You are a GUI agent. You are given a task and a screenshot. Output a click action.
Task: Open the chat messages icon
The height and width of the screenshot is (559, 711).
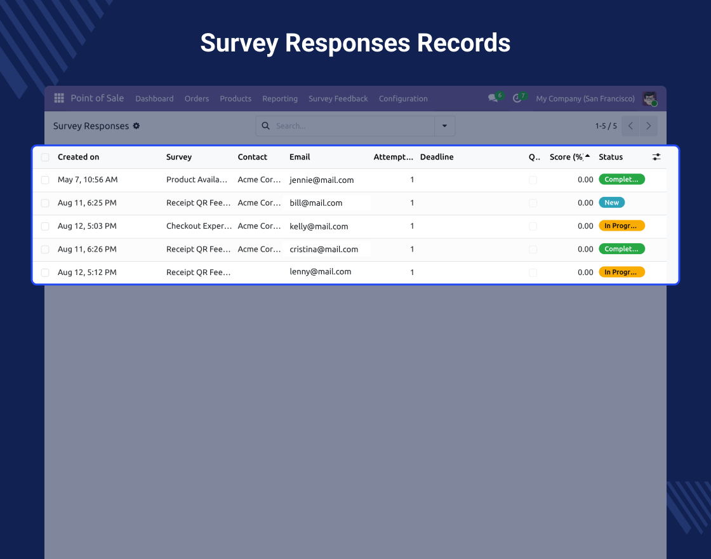[x=493, y=98]
